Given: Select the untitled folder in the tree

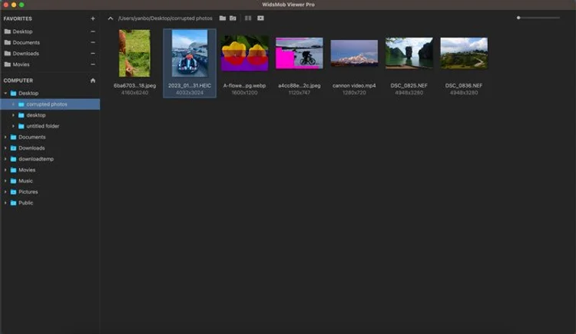Looking at the screenshot, I should click(42, 126).
